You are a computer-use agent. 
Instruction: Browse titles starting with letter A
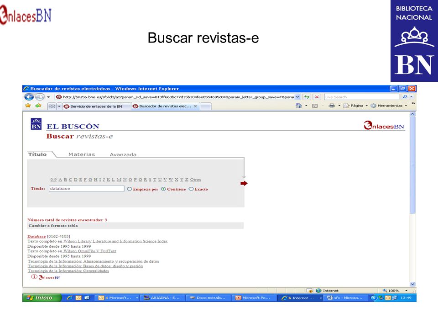click(x=60, y=180)
